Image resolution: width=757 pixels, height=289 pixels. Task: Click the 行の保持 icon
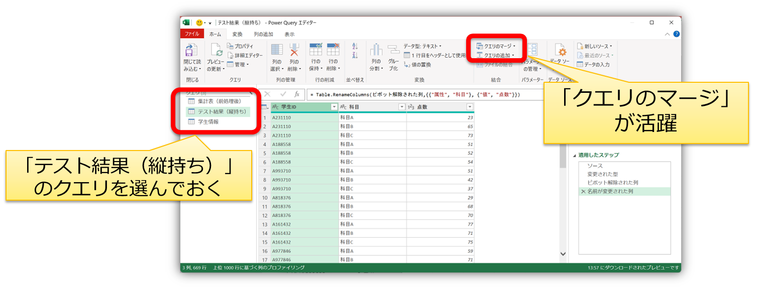[315, 50]
